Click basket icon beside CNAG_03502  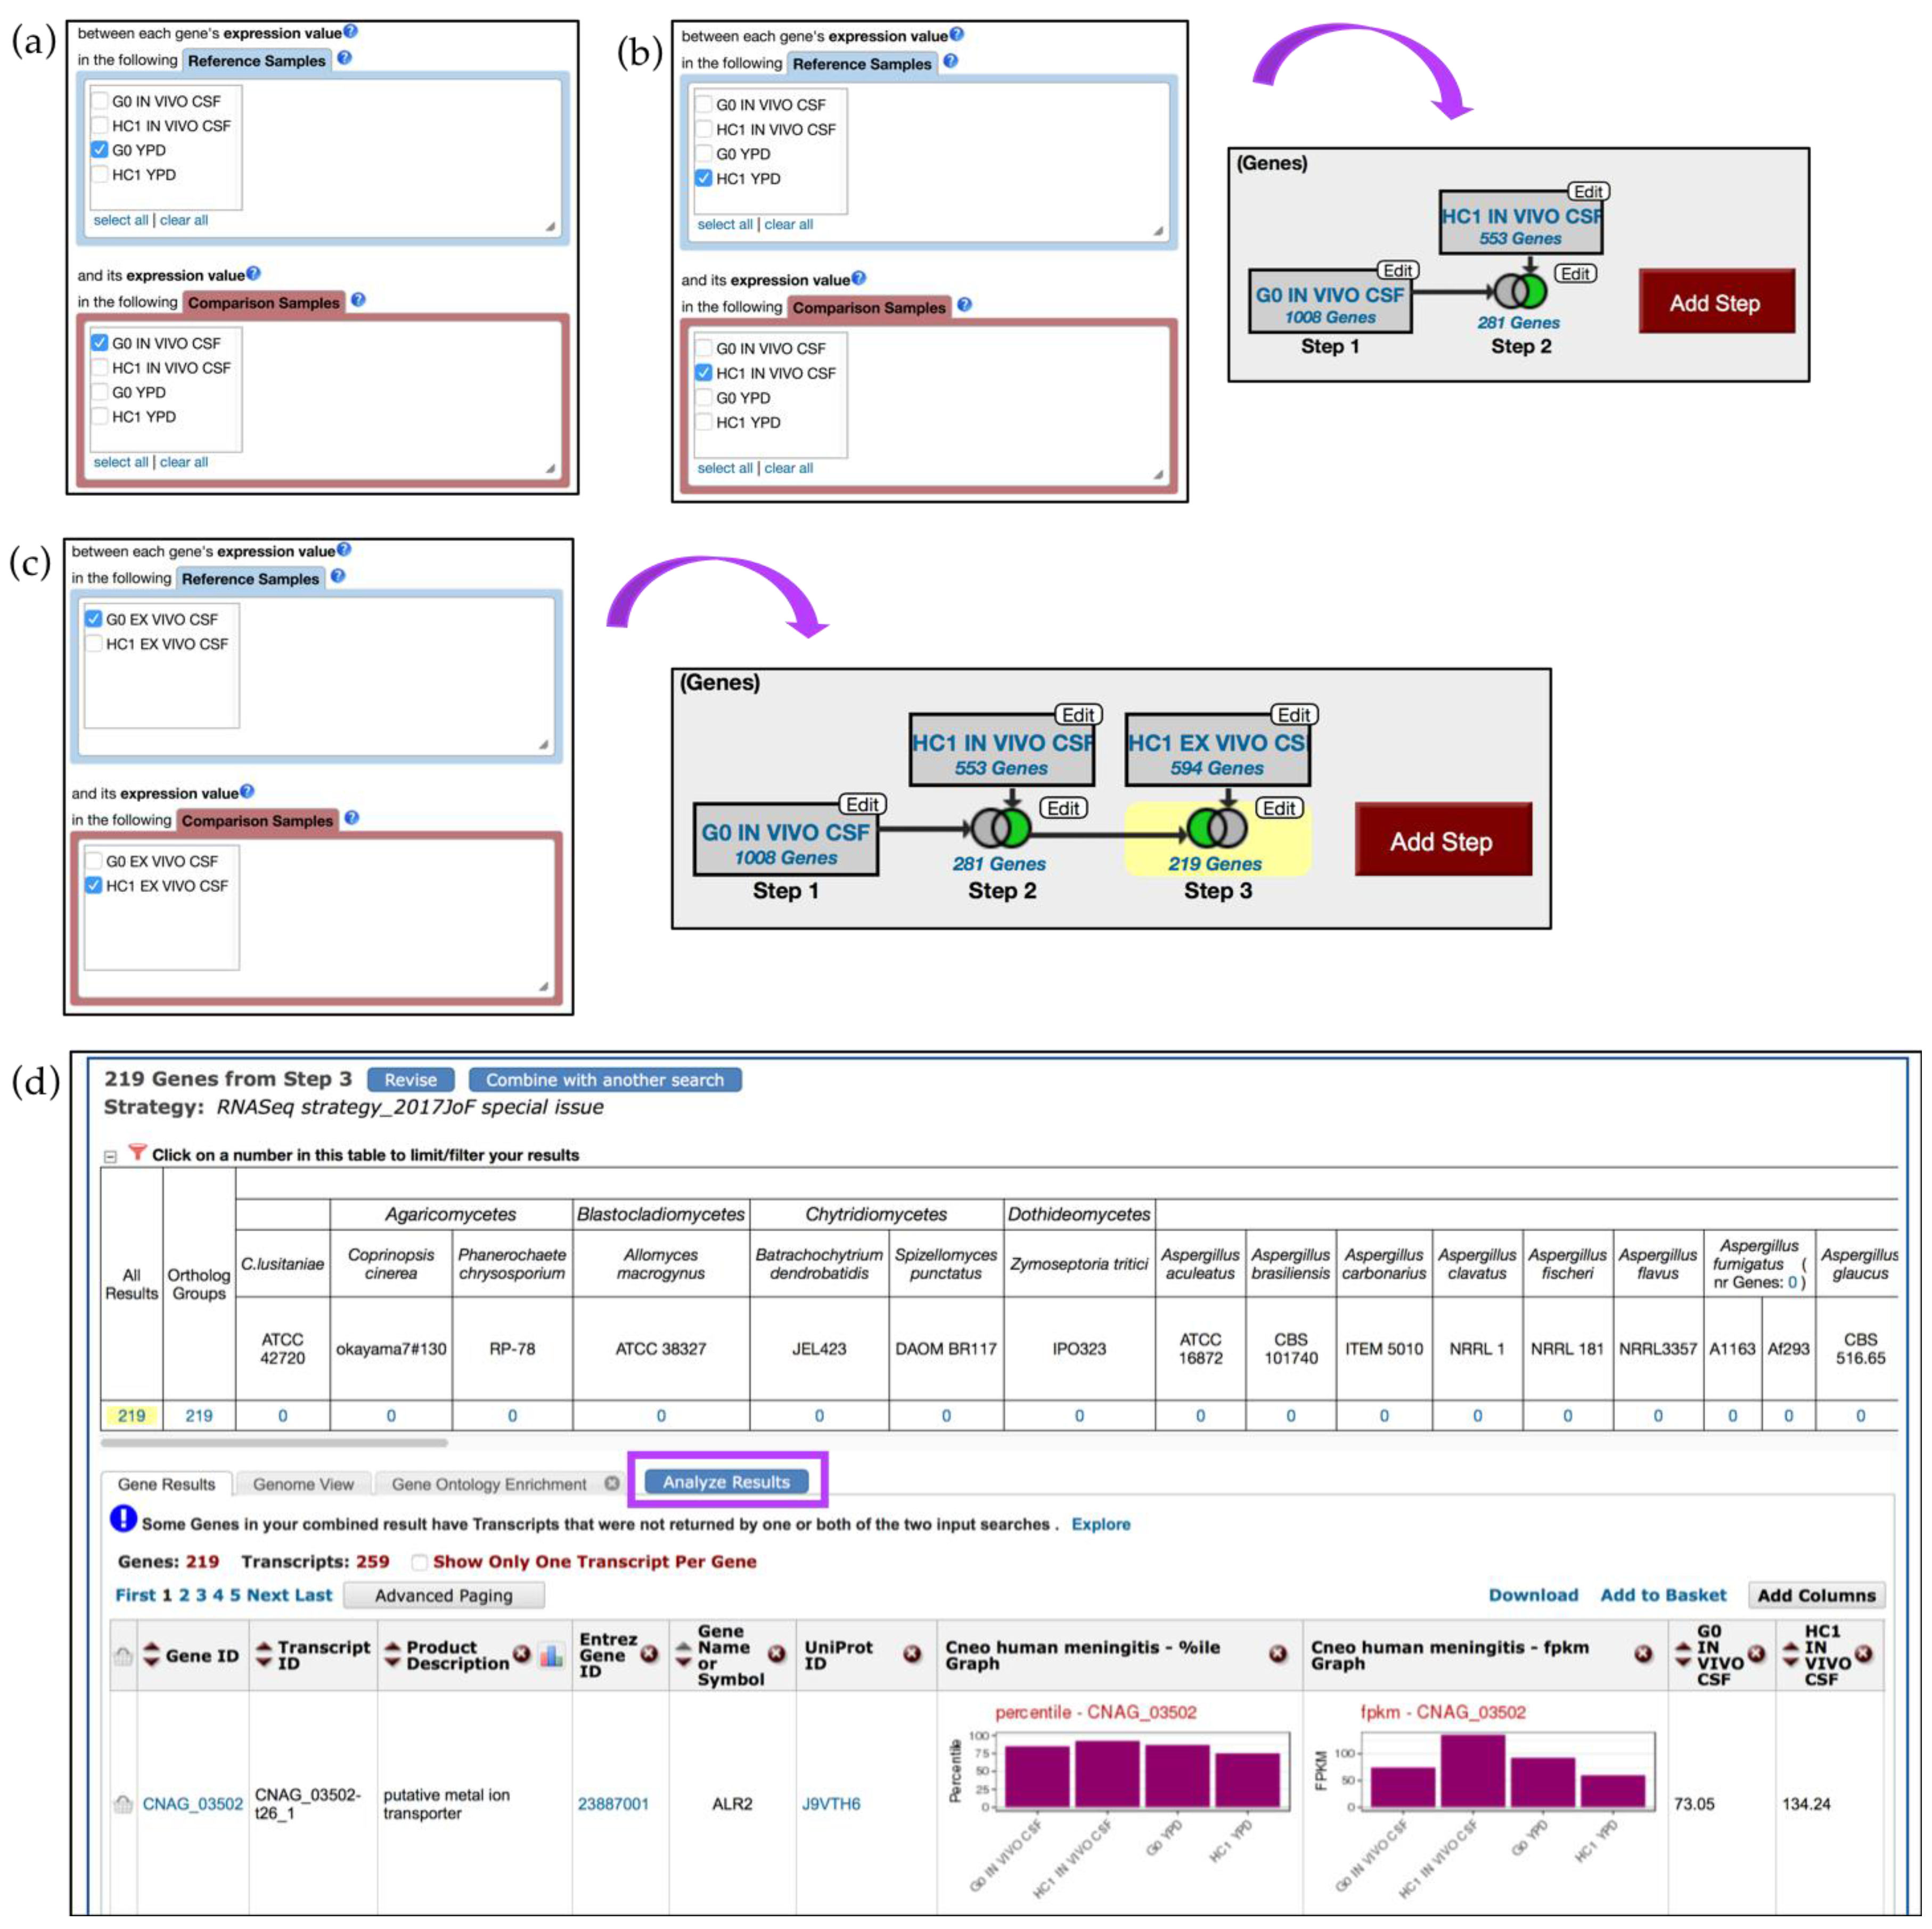(123, 1804)
